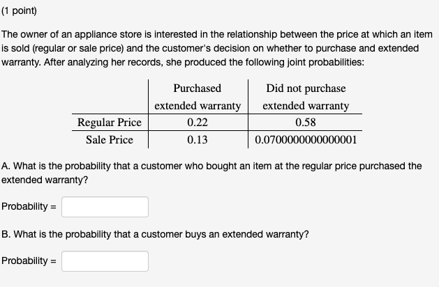Viewport: 439px width, 287px height.
Task: Click the 0.13 table cell
Action: click(x=197, y=139)
